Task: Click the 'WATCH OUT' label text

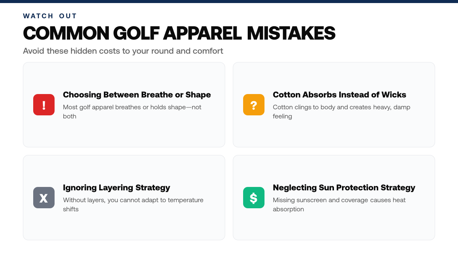Action: tap(50, 16)
